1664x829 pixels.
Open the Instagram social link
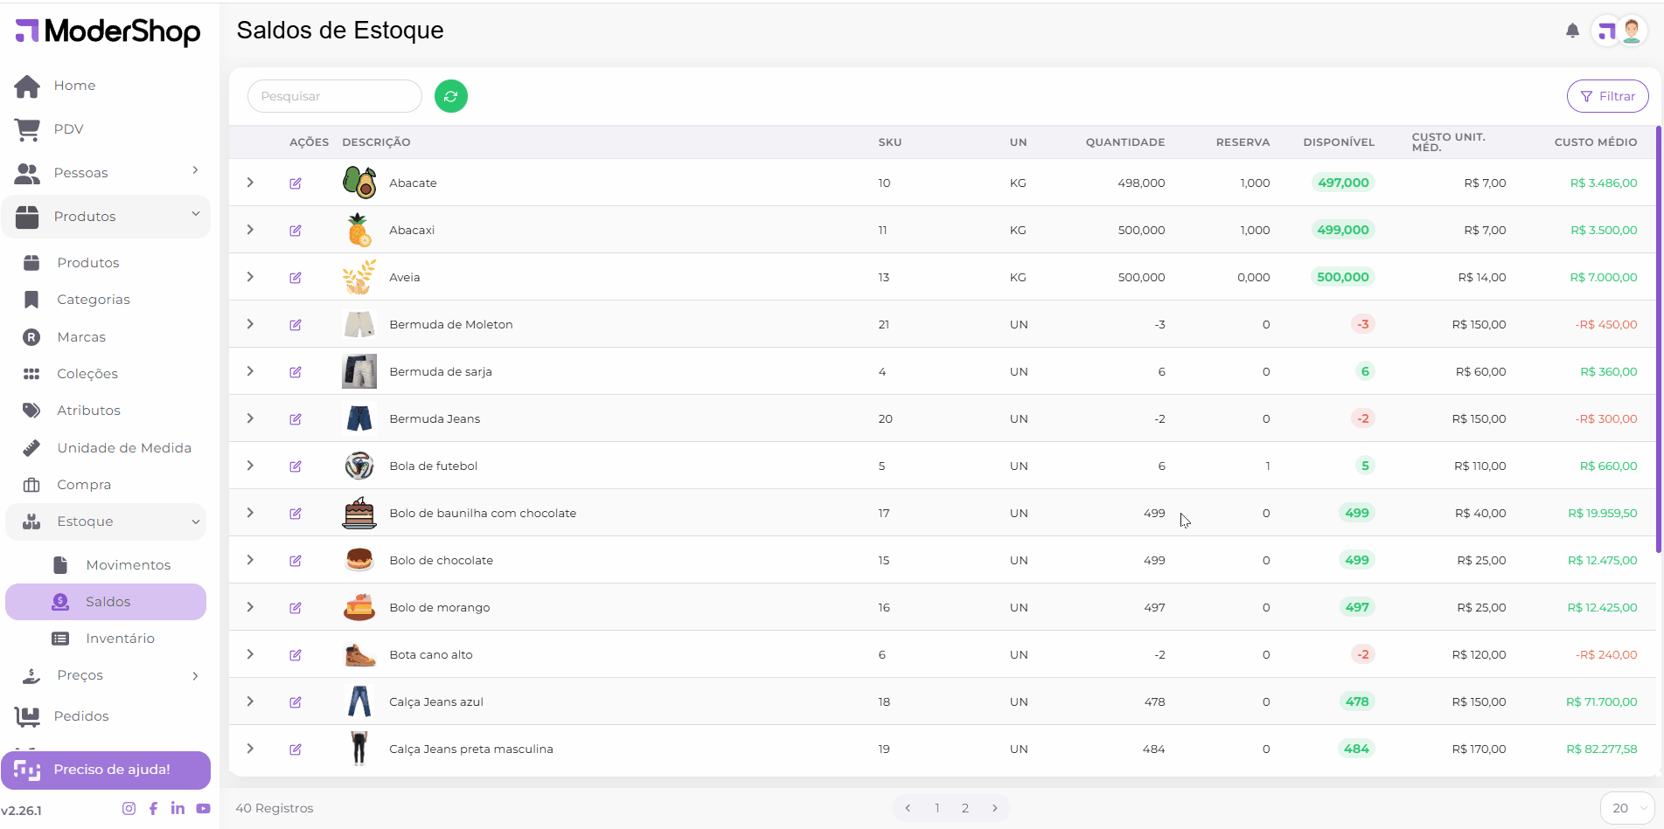click(x=129, y=809)
